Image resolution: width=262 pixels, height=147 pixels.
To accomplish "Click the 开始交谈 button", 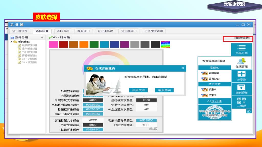I will (x=138, y=90).
